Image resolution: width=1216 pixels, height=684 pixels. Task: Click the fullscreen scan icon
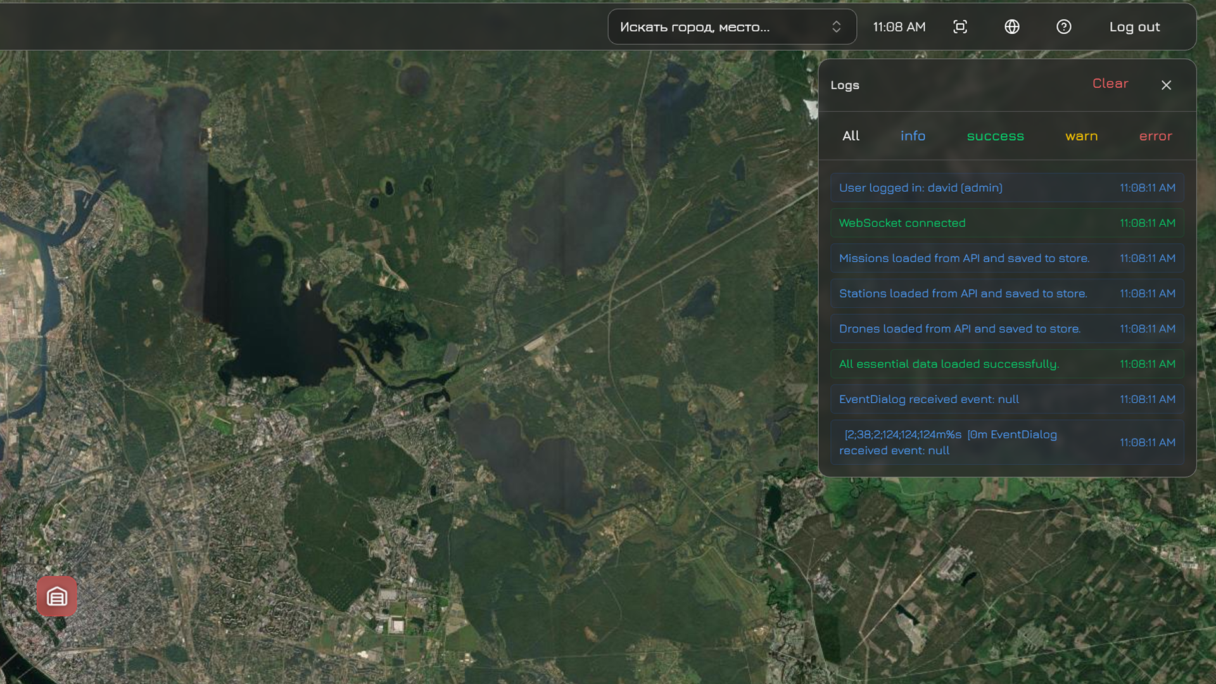960,27
